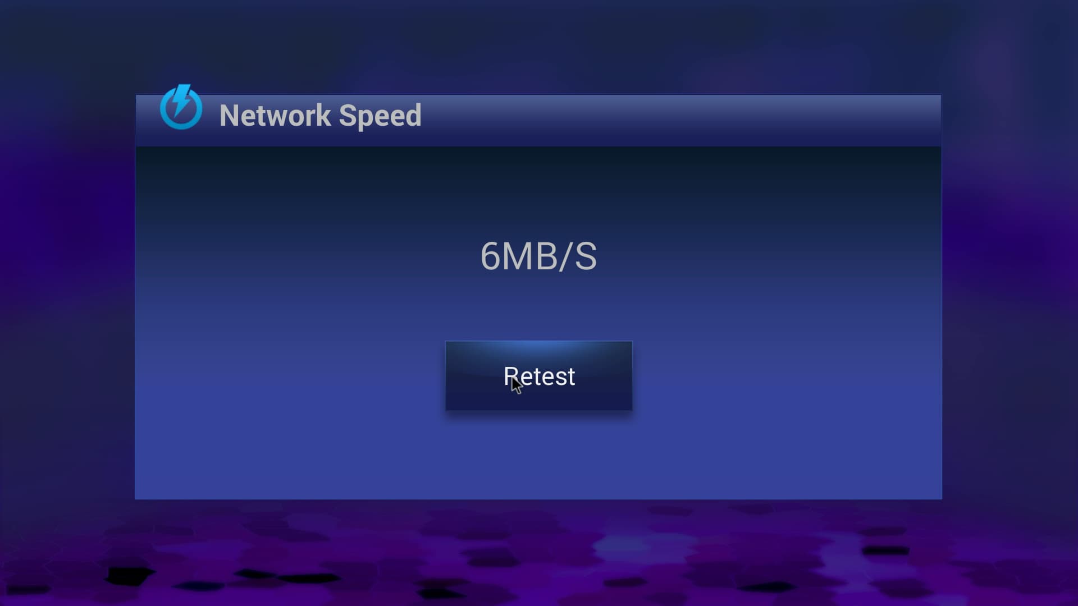The width and height of the screenshot is (1078, 606).
Task: Click the Network Speed header bar
Action: click(538, 120)
